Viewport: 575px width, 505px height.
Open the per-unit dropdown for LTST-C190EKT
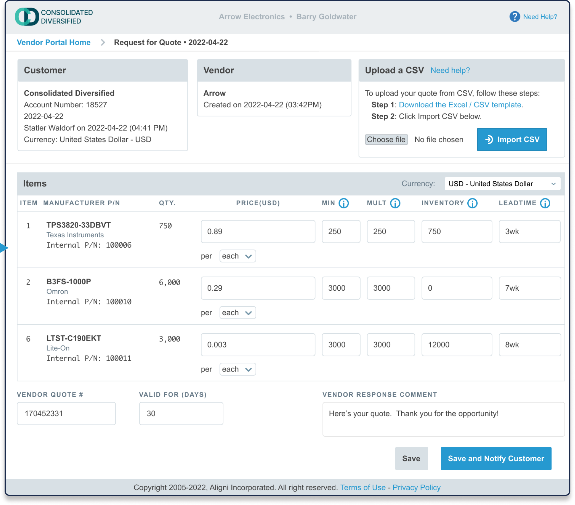pos(237,369)
